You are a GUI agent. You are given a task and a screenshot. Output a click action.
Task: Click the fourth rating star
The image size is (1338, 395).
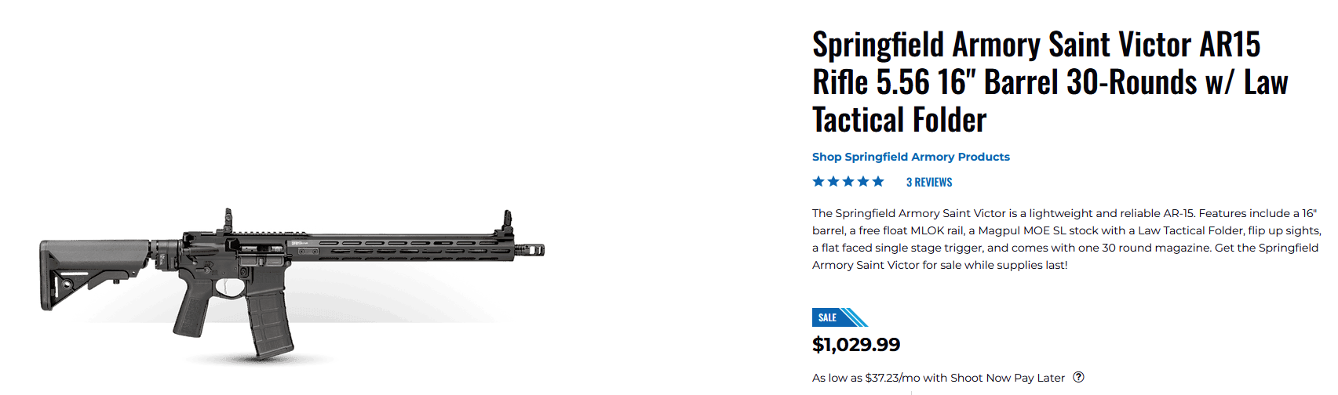[x=863, y=182]
